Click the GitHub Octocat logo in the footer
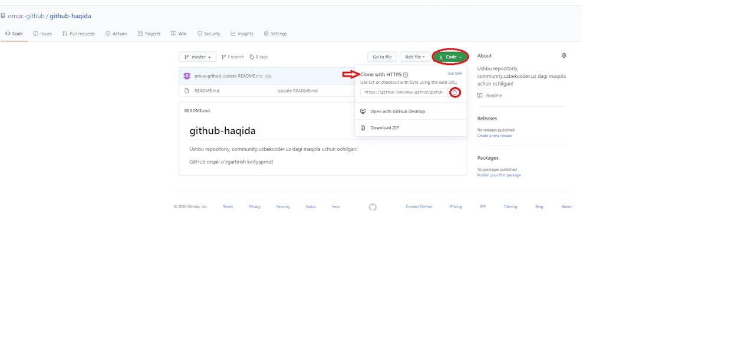Screen dimensions: 731x355 [x=373, y=207]
